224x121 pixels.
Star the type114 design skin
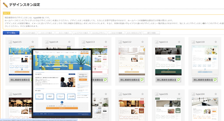(x=69, y=42)
